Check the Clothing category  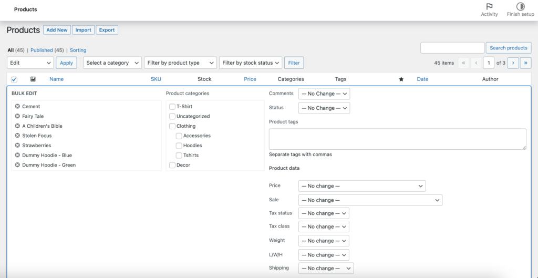tap(172, 126)
